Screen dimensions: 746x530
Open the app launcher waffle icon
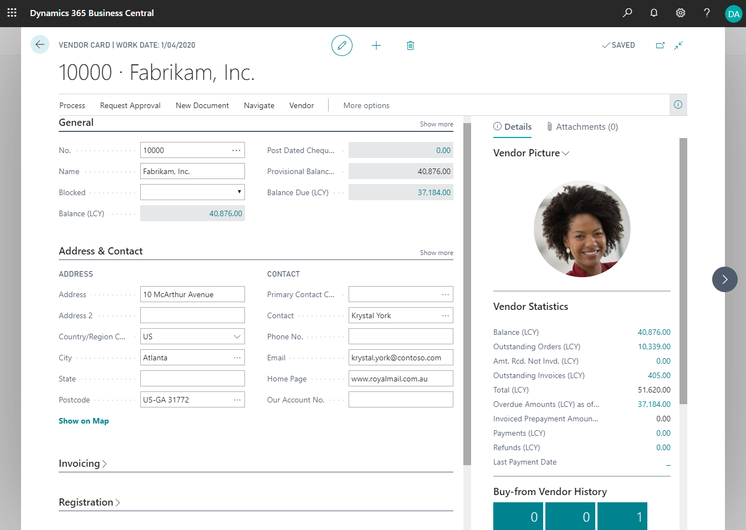click(x=12, y=13)
